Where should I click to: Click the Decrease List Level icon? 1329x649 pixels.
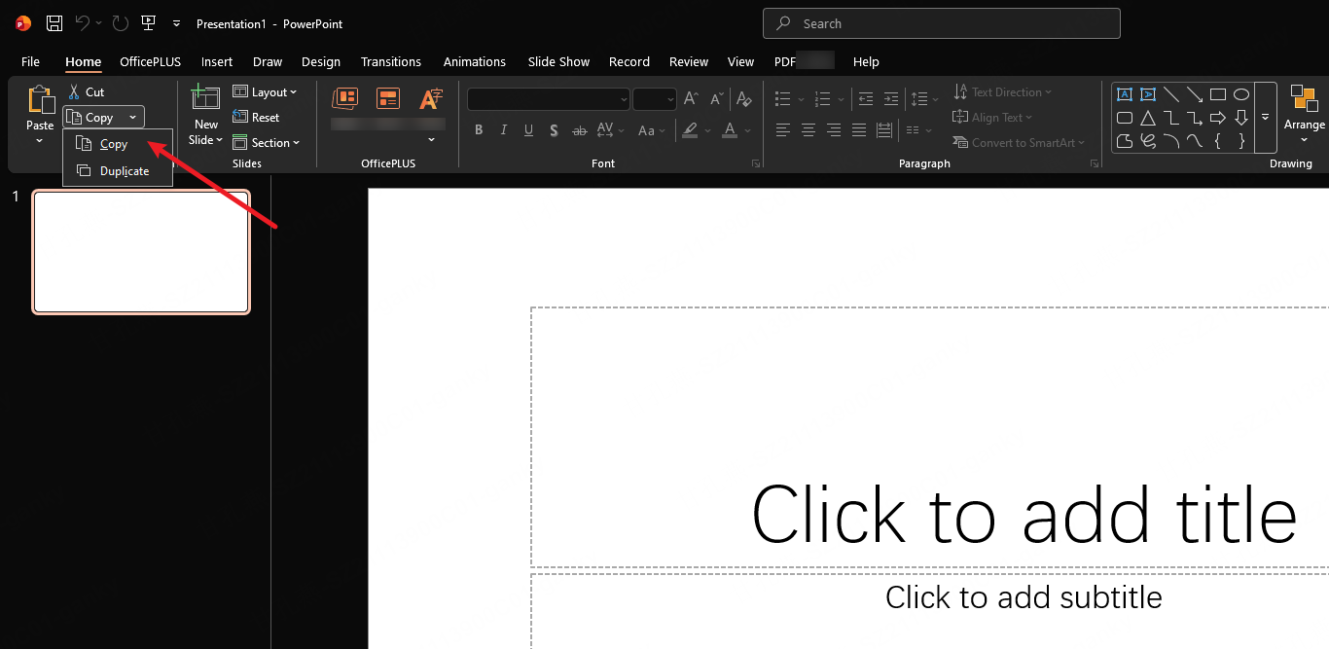[x=865, y=99]
